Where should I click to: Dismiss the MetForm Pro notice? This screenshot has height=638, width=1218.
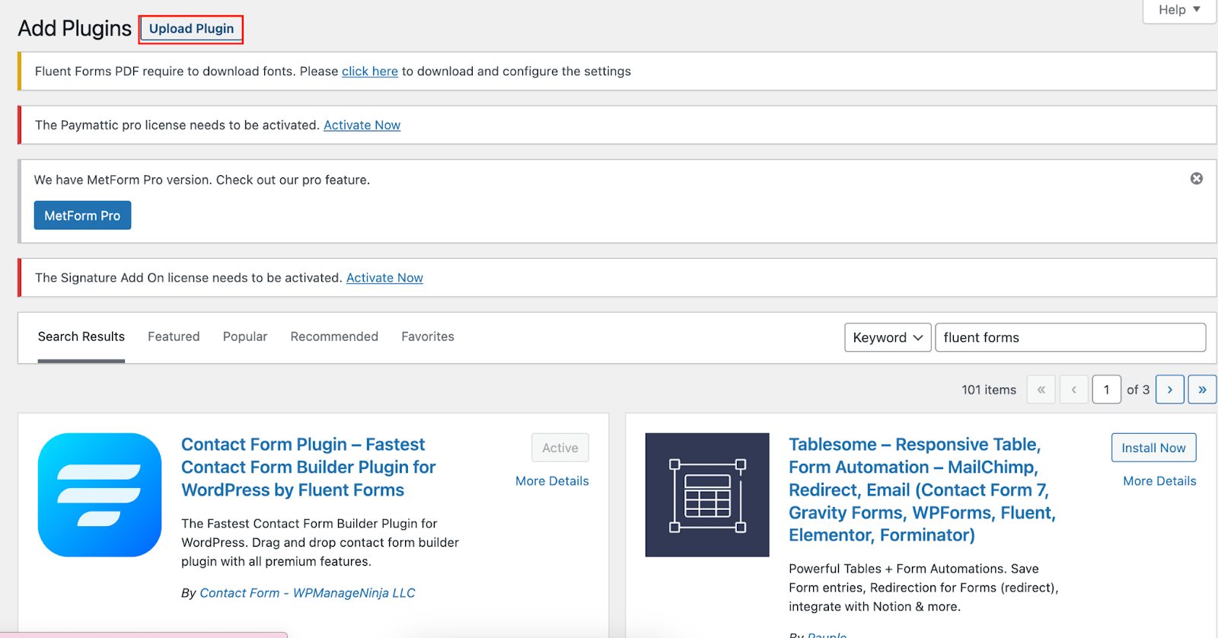tap(1197, 178)
